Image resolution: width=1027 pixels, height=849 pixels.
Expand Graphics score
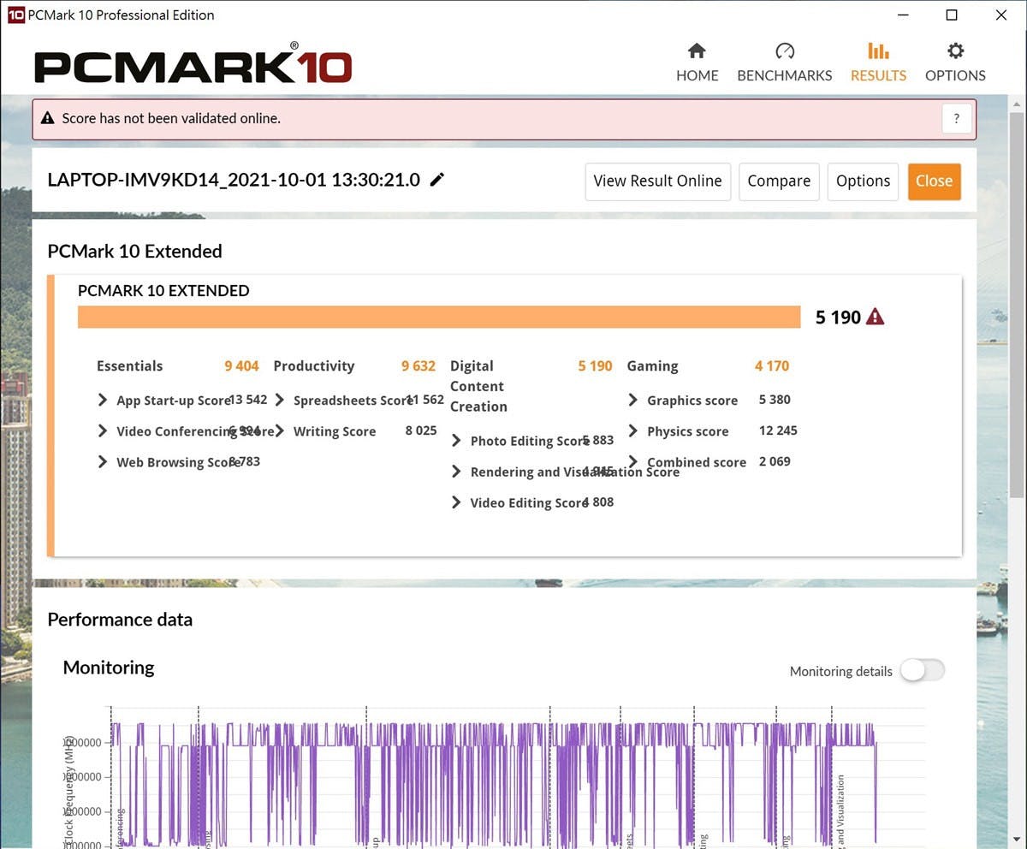633,400
